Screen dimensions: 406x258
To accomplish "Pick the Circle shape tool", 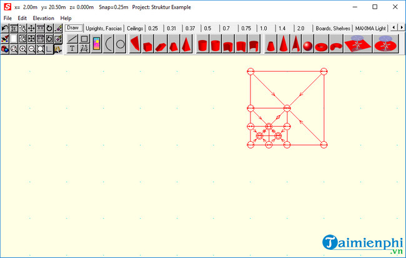I will (121, 44).
